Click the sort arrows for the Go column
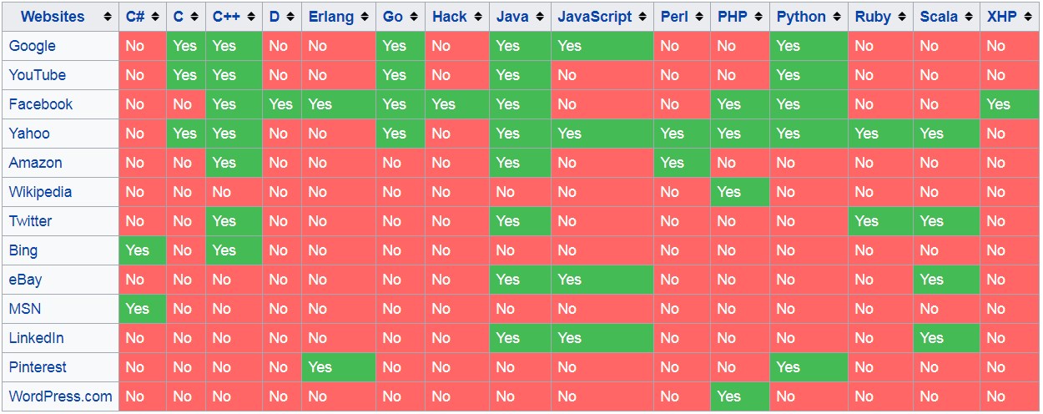1043x414 pixels. click(x=413, y=17)
